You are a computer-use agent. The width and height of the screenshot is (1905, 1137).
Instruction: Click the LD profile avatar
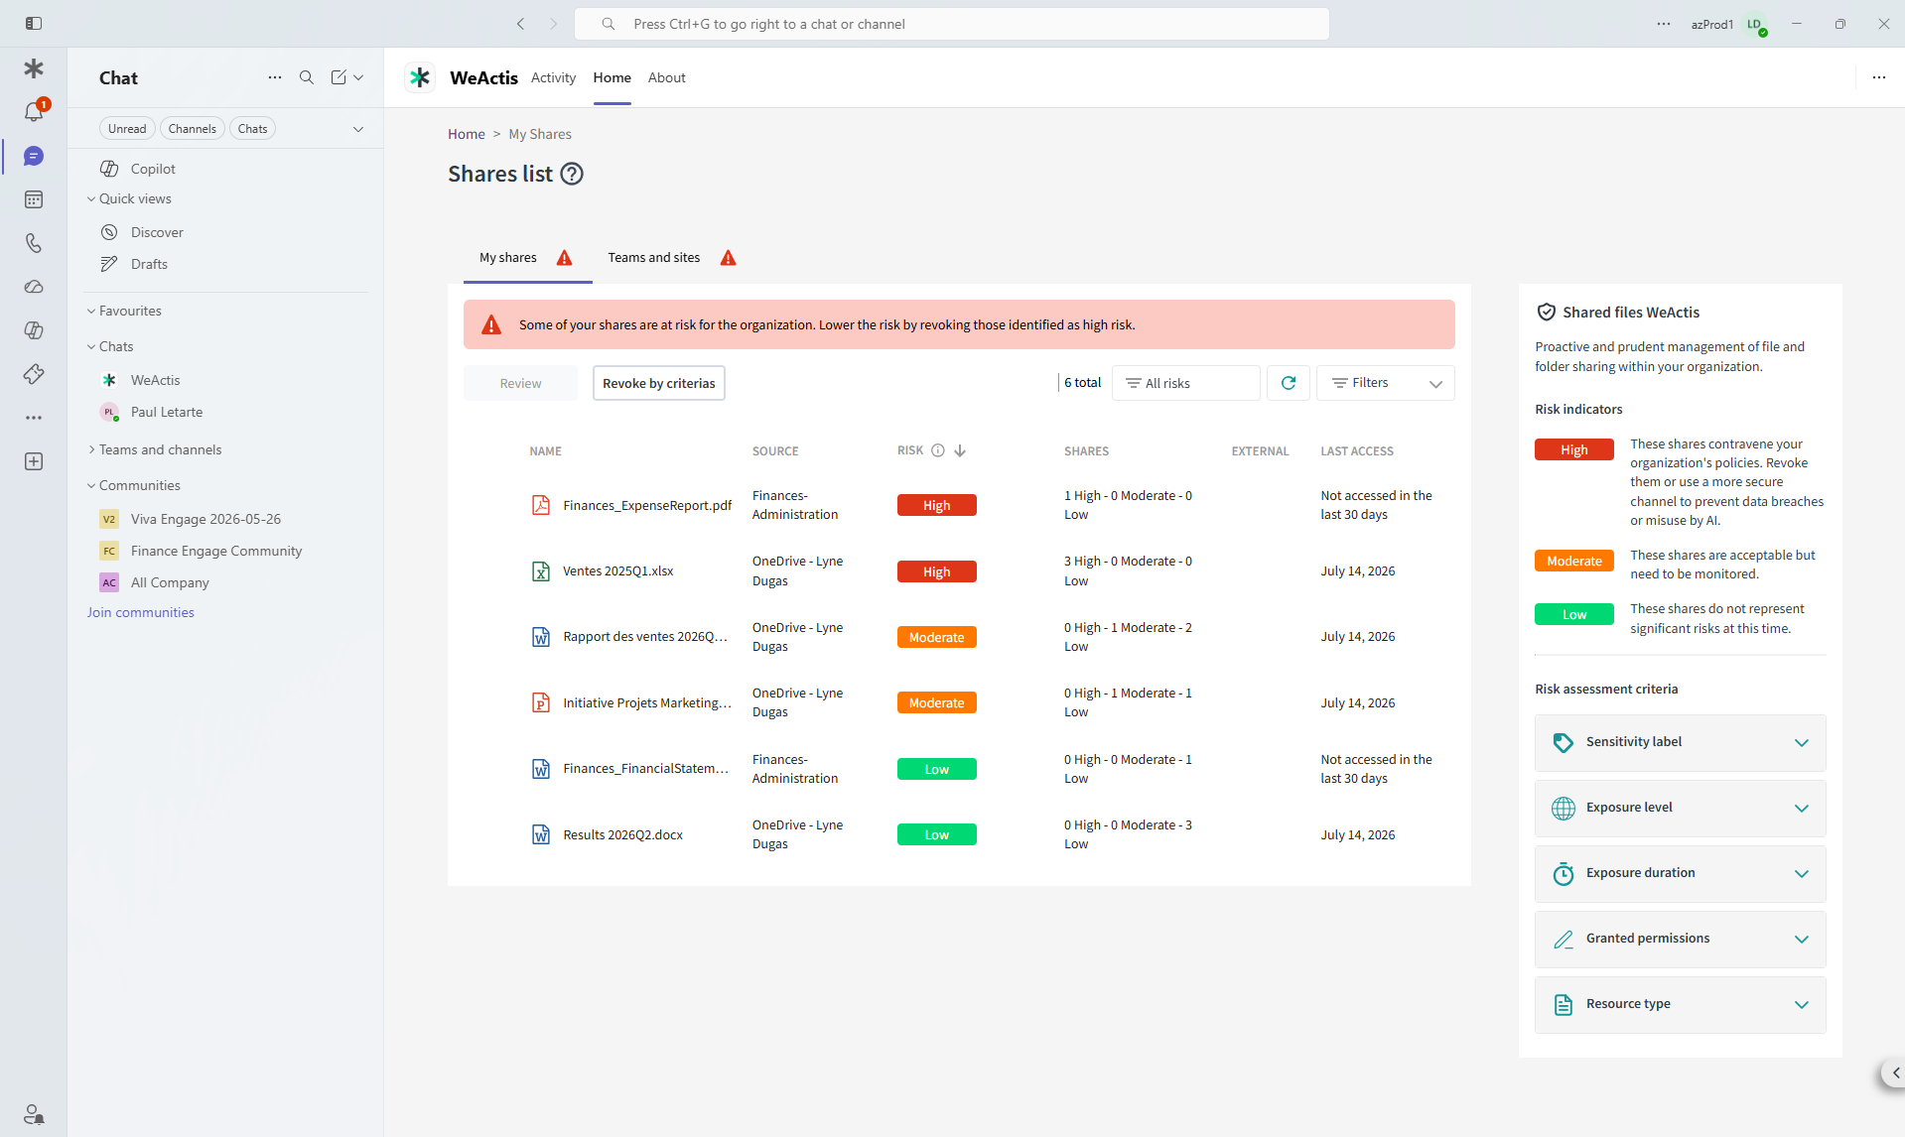coord(1755,24)
